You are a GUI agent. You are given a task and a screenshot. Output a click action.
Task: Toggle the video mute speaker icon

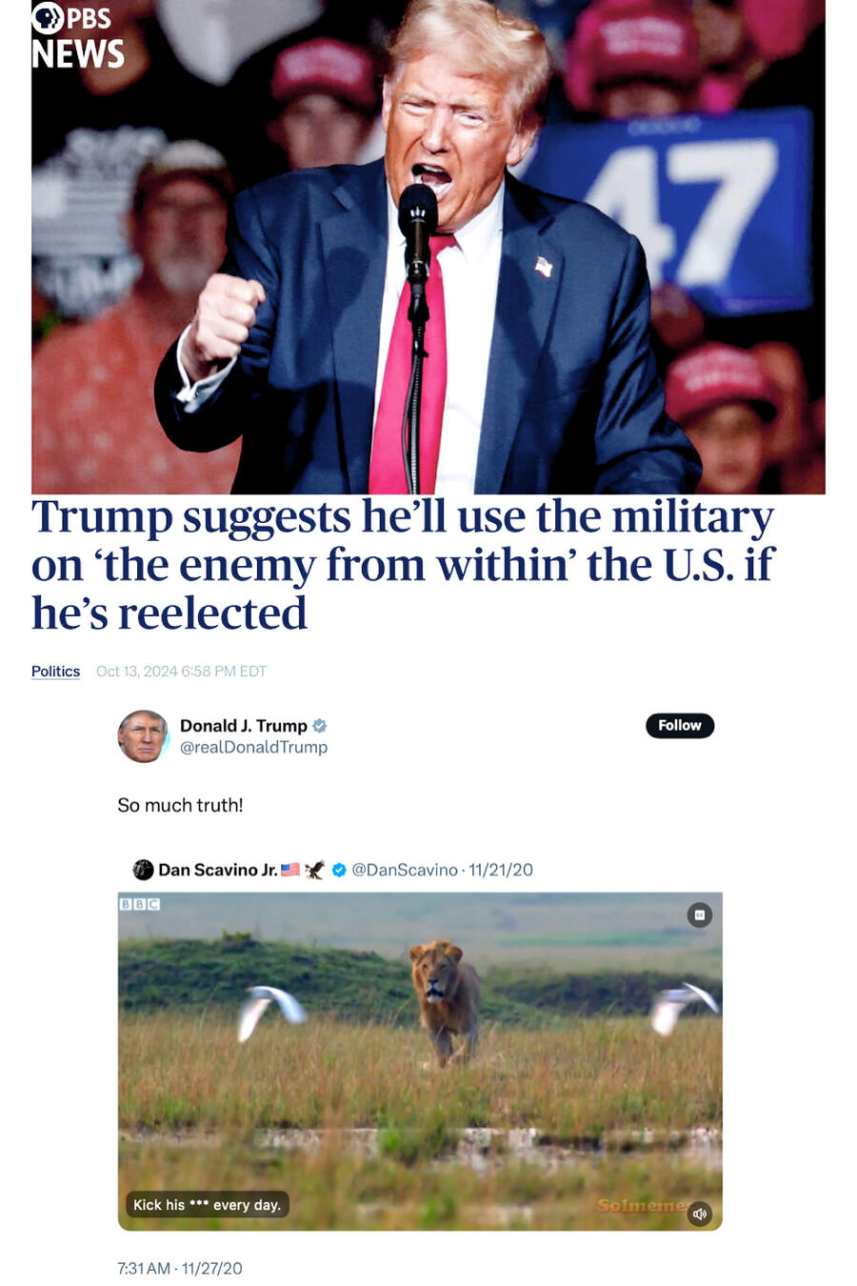700,1214
